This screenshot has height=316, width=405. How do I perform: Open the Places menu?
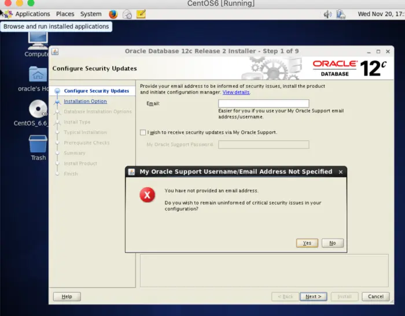(65, 14)
